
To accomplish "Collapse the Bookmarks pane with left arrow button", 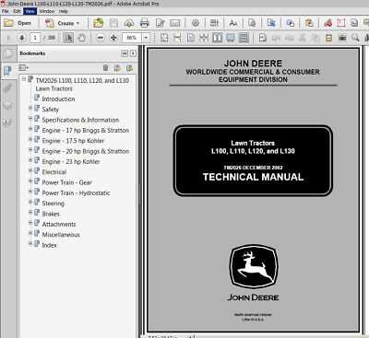I will [x=124, y=53].
